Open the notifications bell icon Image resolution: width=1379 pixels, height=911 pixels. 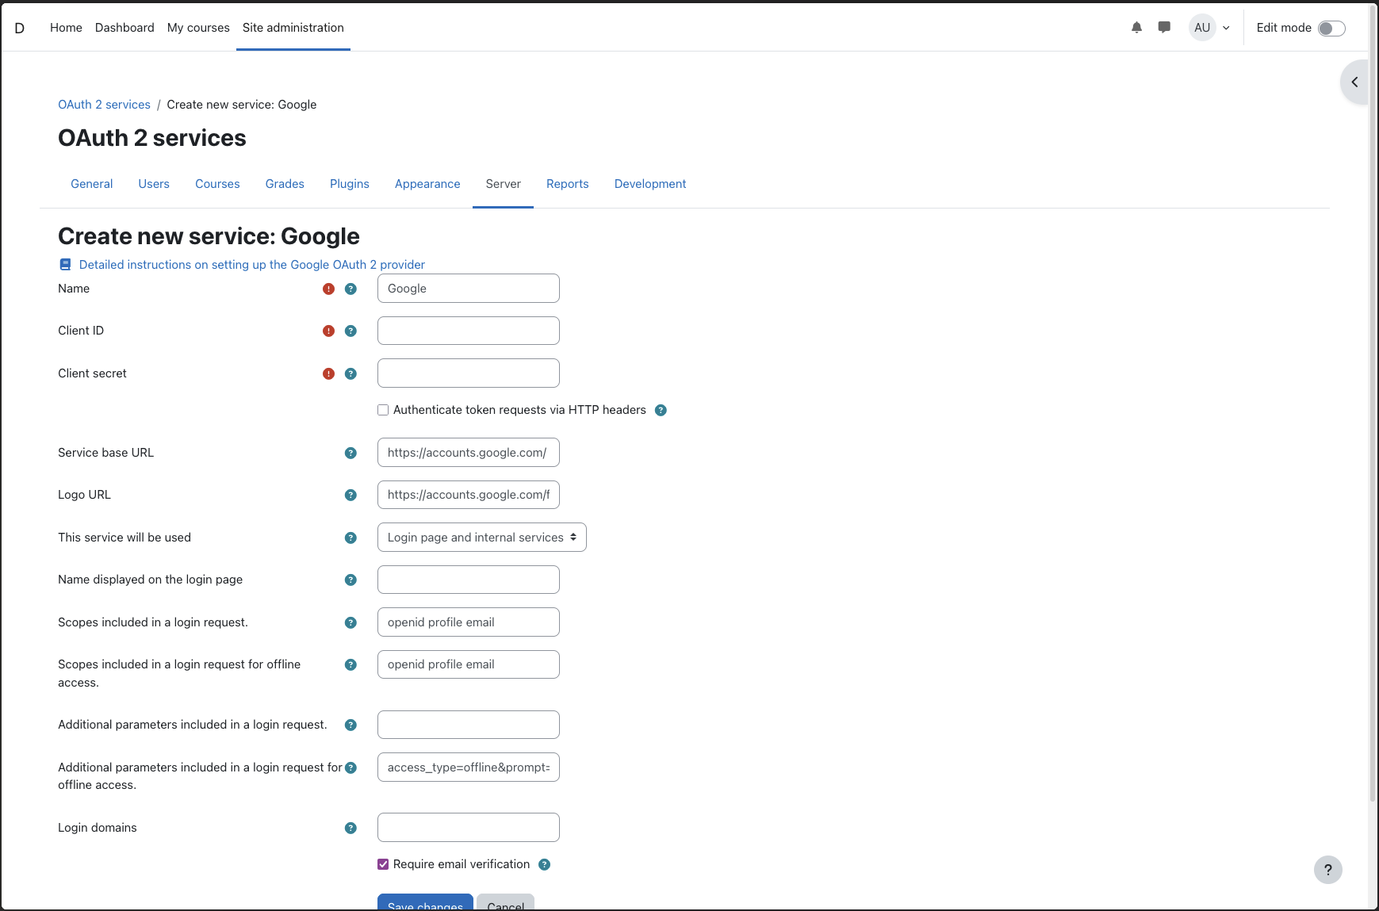click(1136, 28)
